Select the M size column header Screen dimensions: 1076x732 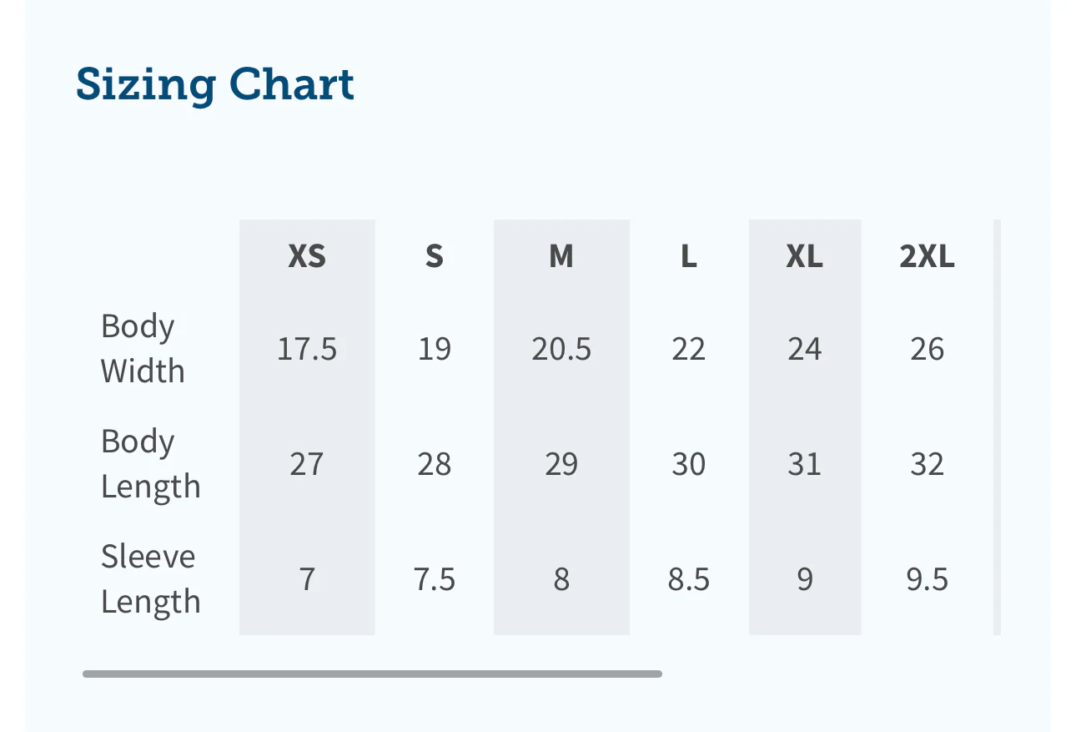pyautogui.click(x=561, y=256)
